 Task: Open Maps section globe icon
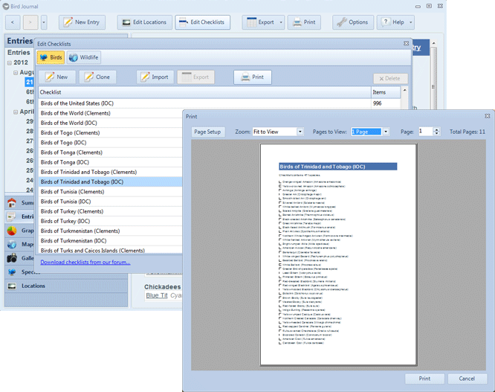tap(12, 245)
